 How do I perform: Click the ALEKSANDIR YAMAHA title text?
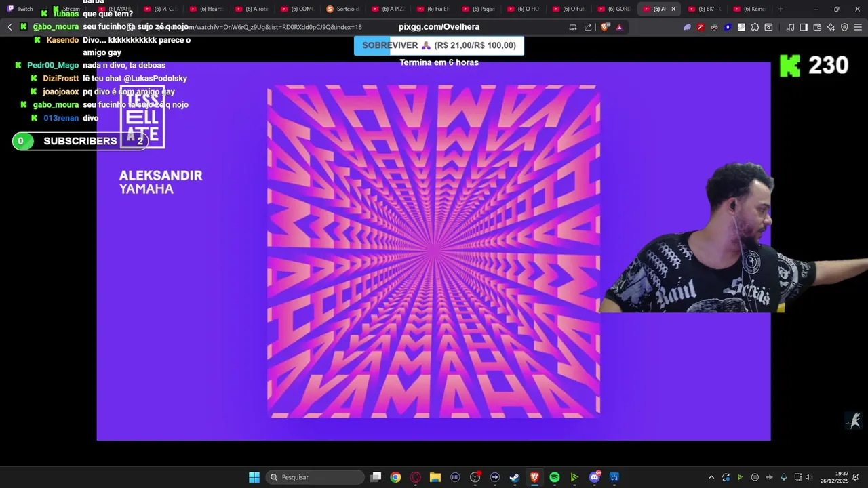tap(161, 182)
